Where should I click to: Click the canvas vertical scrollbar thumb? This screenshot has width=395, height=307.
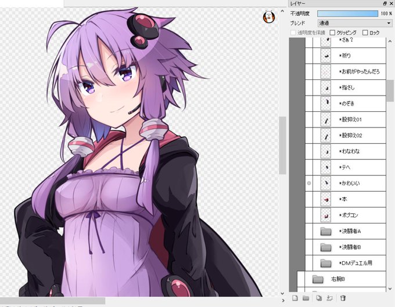tap(283, 145)
